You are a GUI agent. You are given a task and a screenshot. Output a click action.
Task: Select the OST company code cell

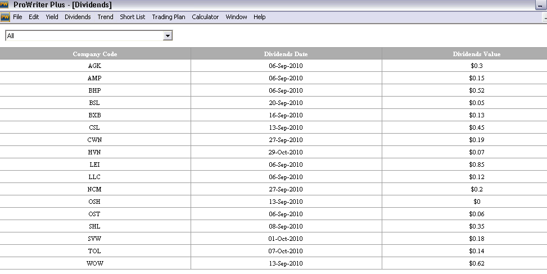(x=95, y=214)
